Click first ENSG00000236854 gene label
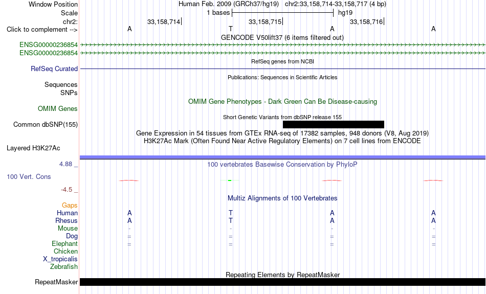This screenshot has width=486, height=294. 49,44
